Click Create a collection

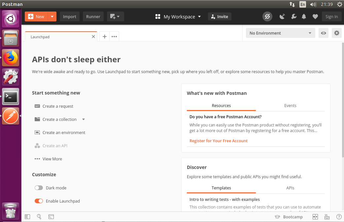point(55,119)
